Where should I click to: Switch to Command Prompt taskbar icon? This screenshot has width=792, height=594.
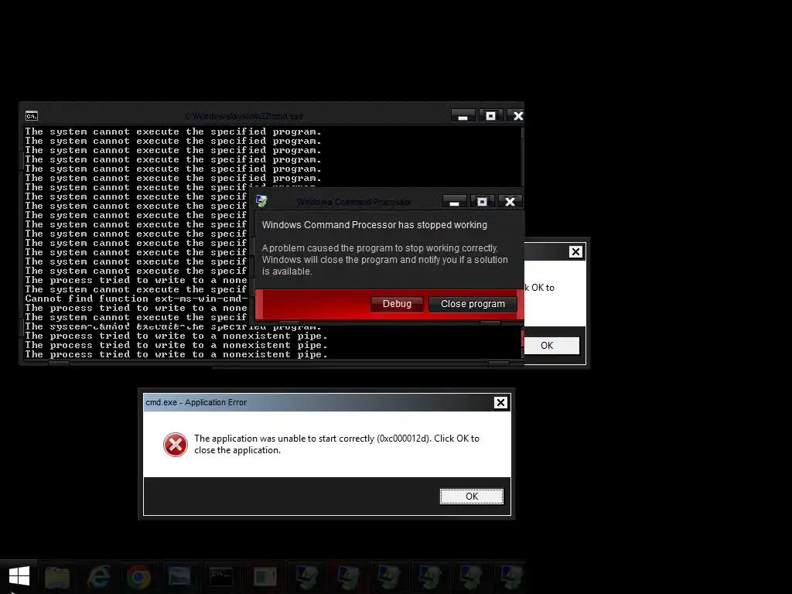point(220,577)
